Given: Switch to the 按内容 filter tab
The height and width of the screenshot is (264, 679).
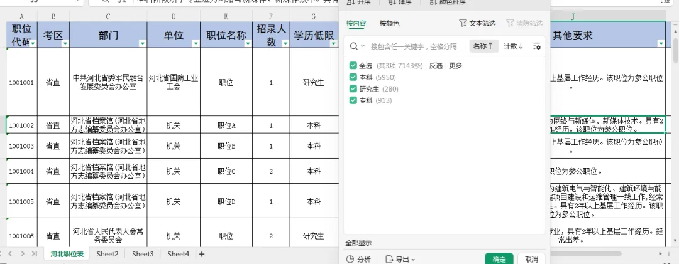Looking at the screenshot, I should (356, 23).
